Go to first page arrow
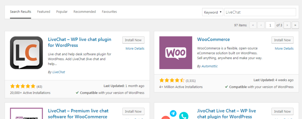The height and width of the screenshot is (119, 302). point(253,25)
